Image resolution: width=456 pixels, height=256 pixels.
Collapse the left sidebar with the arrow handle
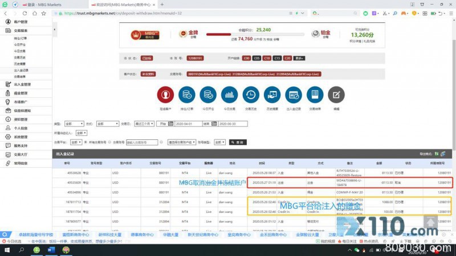pos(54,30)
